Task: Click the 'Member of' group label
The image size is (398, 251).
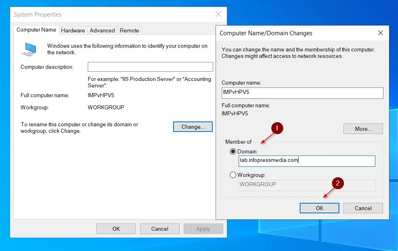Action: pos(238,142)
